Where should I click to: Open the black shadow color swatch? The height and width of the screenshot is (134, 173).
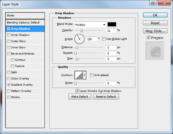tap(112, 24)
